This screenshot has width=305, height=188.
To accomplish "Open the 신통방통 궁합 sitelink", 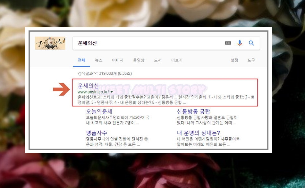I will tap(193, 111).
